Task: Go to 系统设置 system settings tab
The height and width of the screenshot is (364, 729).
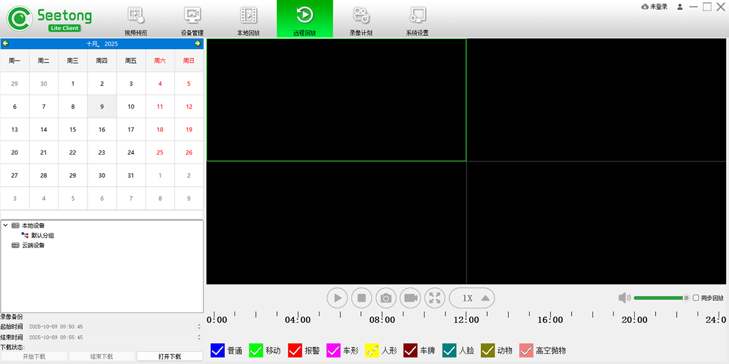Action: [x=417, y=19]
